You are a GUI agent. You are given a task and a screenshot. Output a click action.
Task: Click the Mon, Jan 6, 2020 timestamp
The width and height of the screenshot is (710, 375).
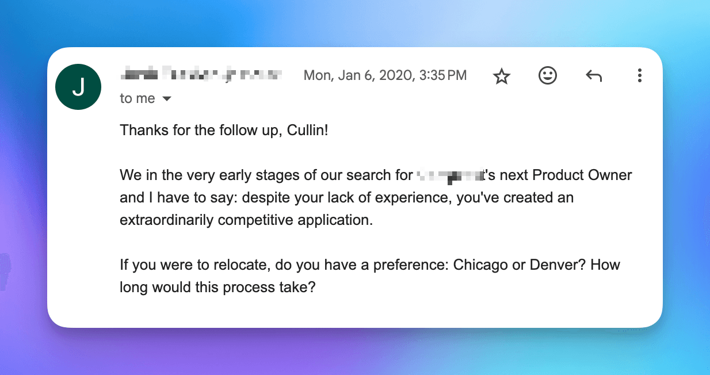coord(385,75)
